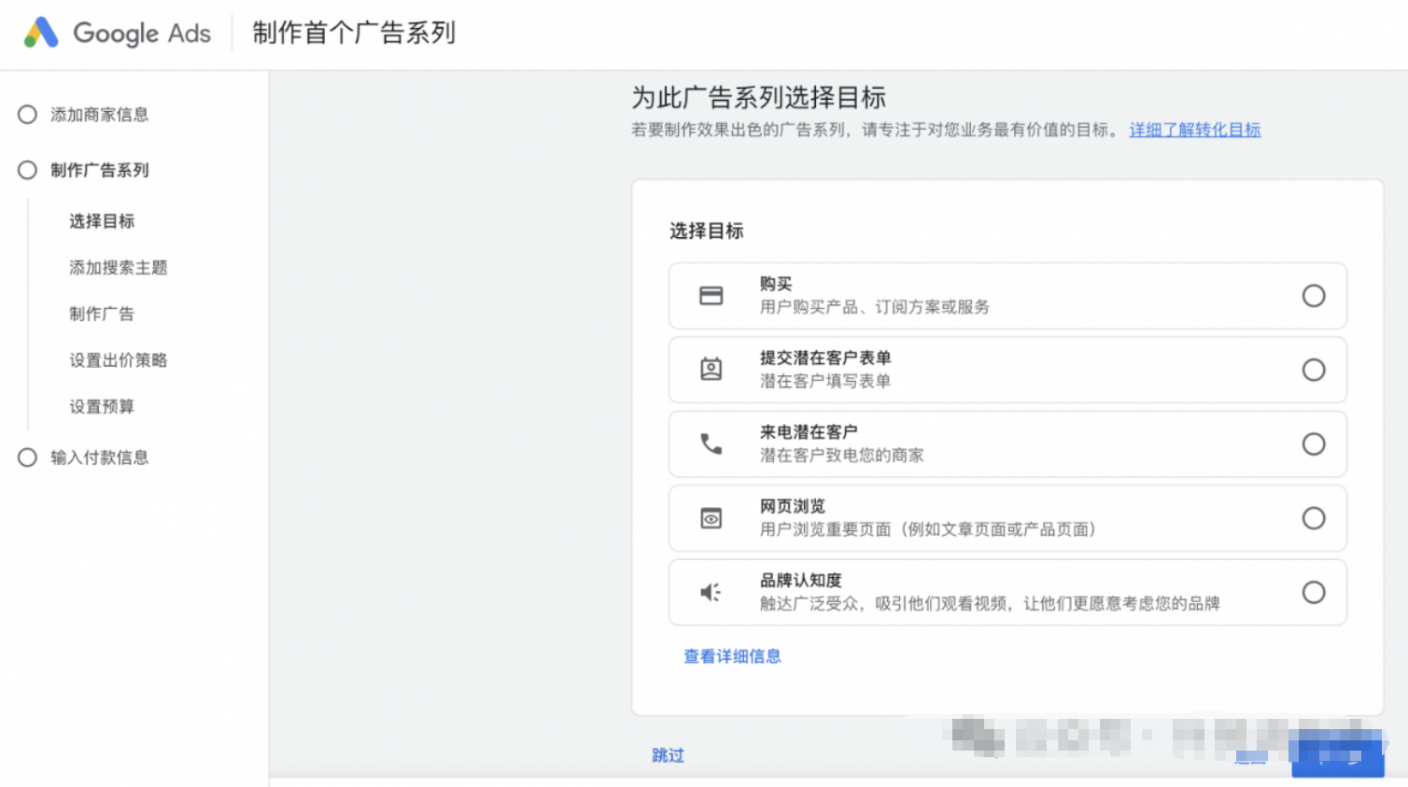The image size is (1408, 787).
Task: Click the 添加商家信息 step circle
Action: (x=27, y=115)
